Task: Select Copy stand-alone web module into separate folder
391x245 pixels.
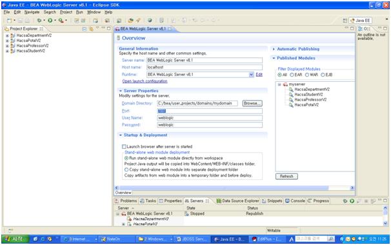Action: 126,170
